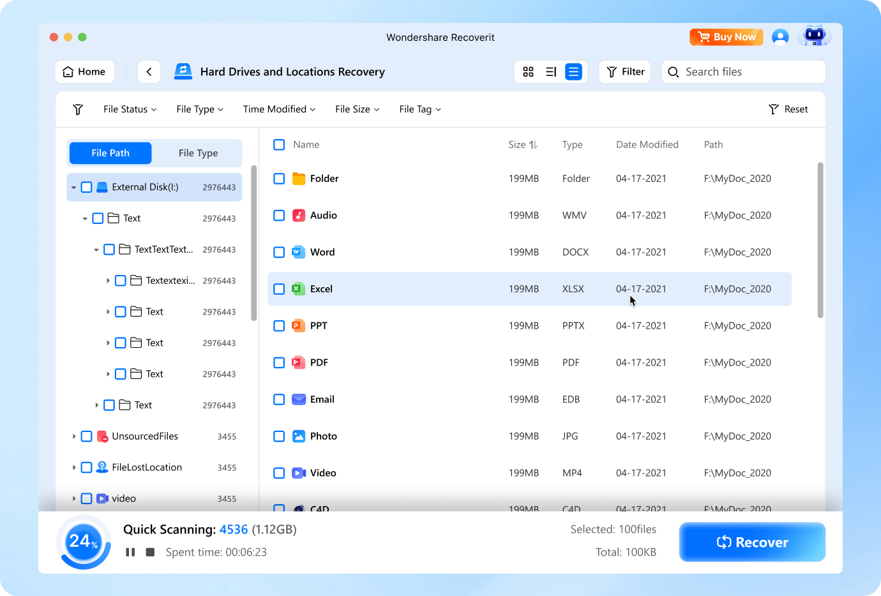
Task: Click the FileLostLocation icon
Action: (102, 467)
